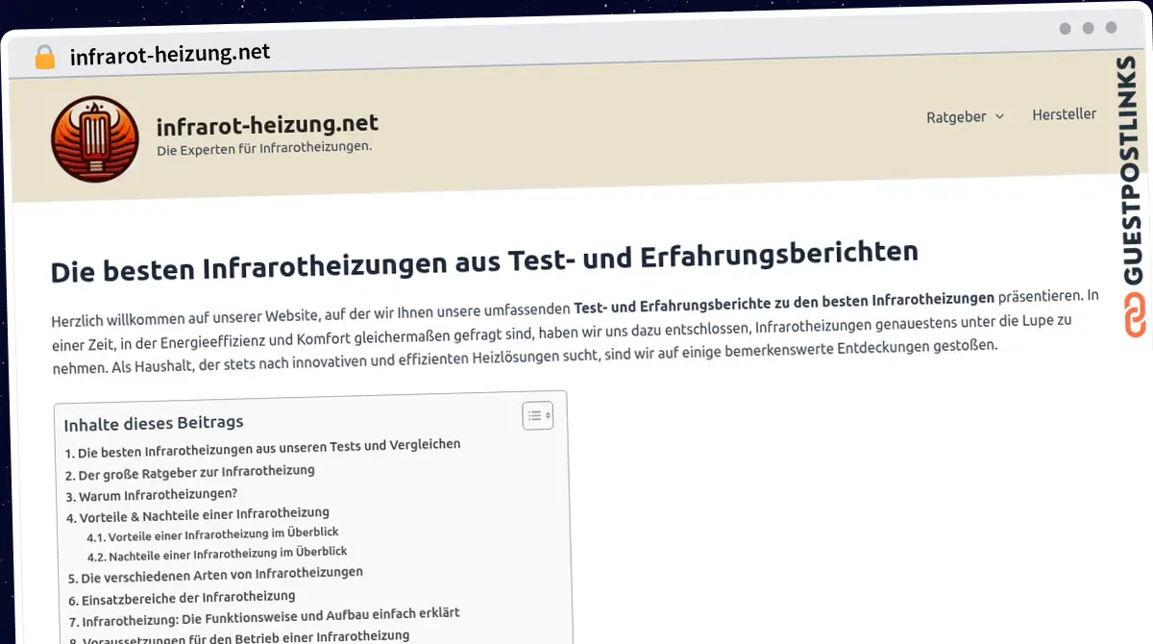Click the main heading 'Die besten Infrarotheizungen aus Test-'
The image size is (1153, 644).
tap(484, 261)
